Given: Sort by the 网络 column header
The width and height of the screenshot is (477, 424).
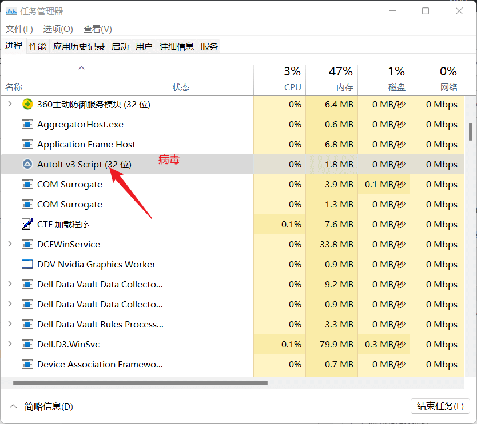Looking at the screenshot, I should 436,80.
